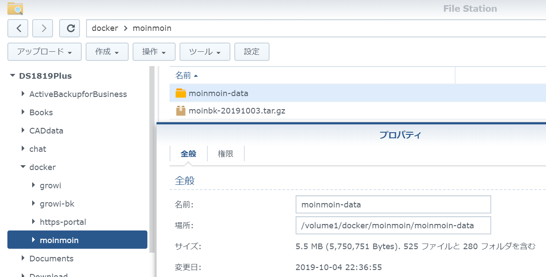Click the modified date 2019-10-04 22:36:55

pyautogui.click(x=339, y=267)
